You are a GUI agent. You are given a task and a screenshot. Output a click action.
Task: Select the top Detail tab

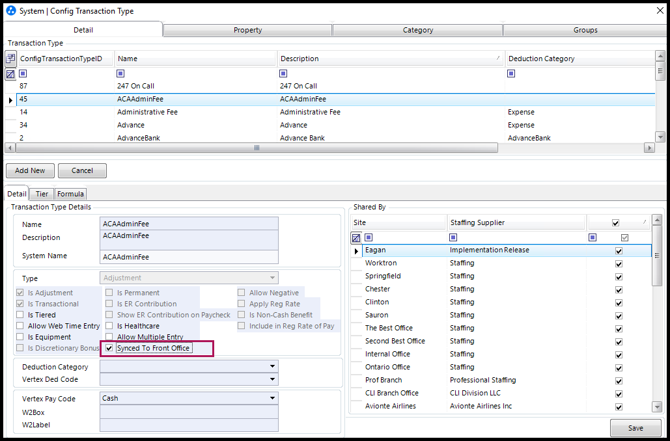tap(83, 30)
